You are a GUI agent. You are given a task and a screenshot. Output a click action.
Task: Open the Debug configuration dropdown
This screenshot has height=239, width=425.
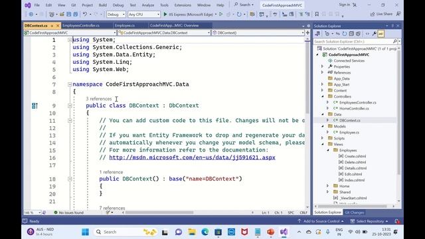point(116,15)
